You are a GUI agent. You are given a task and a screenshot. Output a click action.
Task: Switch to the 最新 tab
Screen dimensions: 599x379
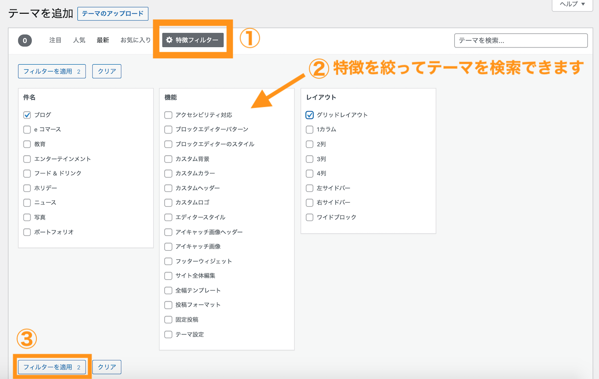103,40
